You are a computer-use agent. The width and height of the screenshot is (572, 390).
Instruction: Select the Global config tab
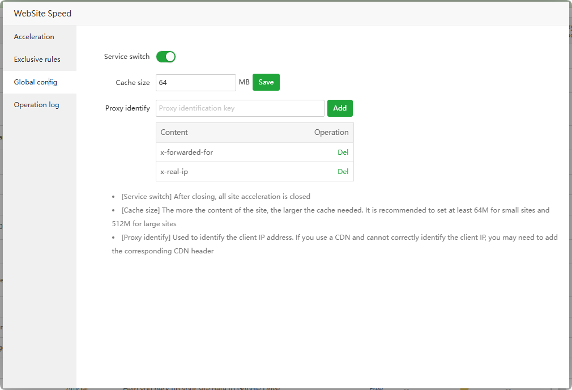click(x=36, y=82)
